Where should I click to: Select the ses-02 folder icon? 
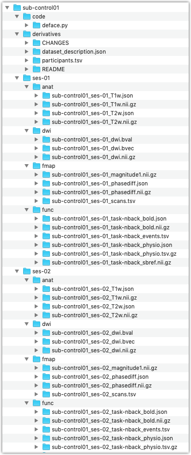[x=27, y=271]
